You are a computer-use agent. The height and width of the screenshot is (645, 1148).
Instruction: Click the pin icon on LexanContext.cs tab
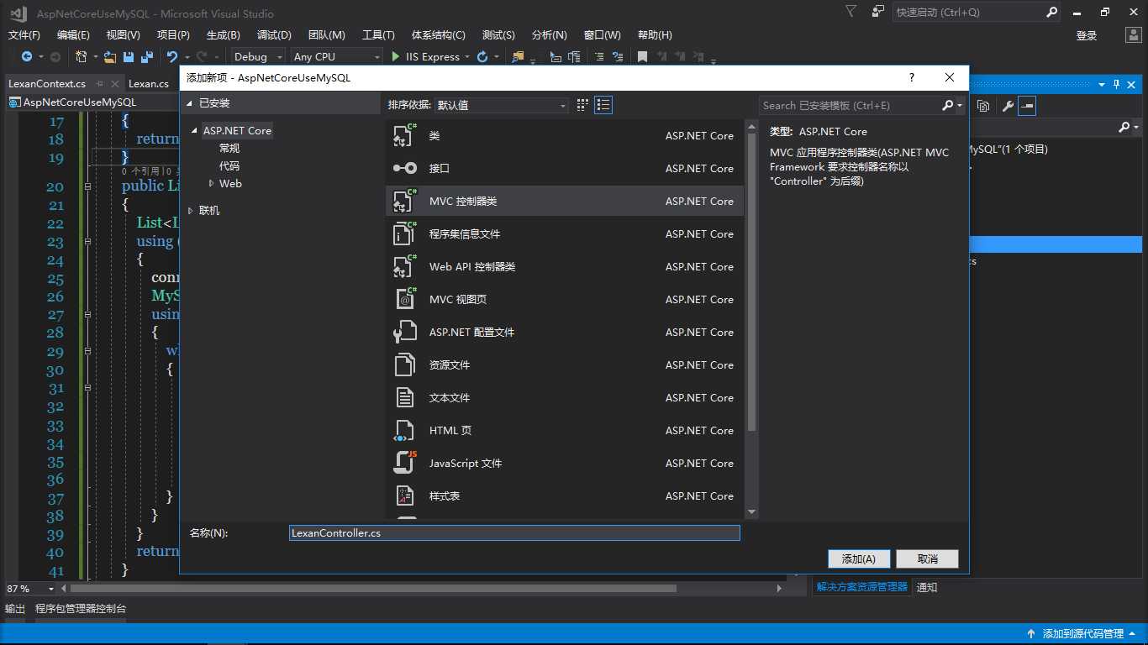pyautogui.click(x=99, y=83)
